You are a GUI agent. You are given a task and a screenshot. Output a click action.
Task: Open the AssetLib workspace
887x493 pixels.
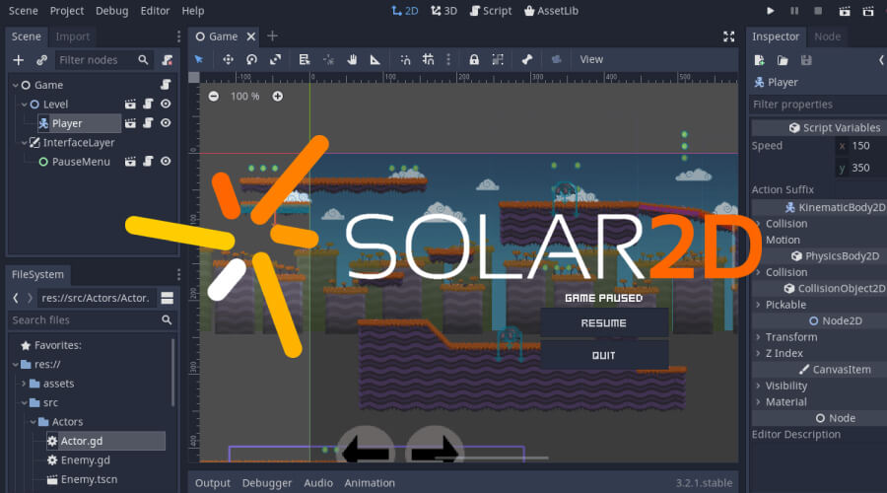(551, 11)
